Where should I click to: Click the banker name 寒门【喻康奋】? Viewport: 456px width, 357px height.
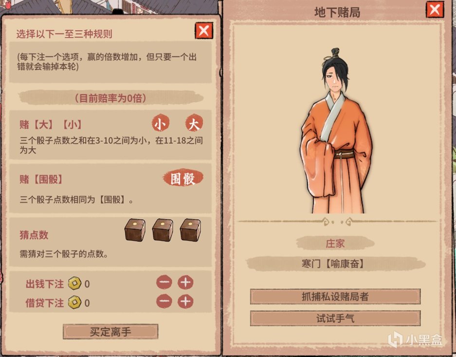333,264
